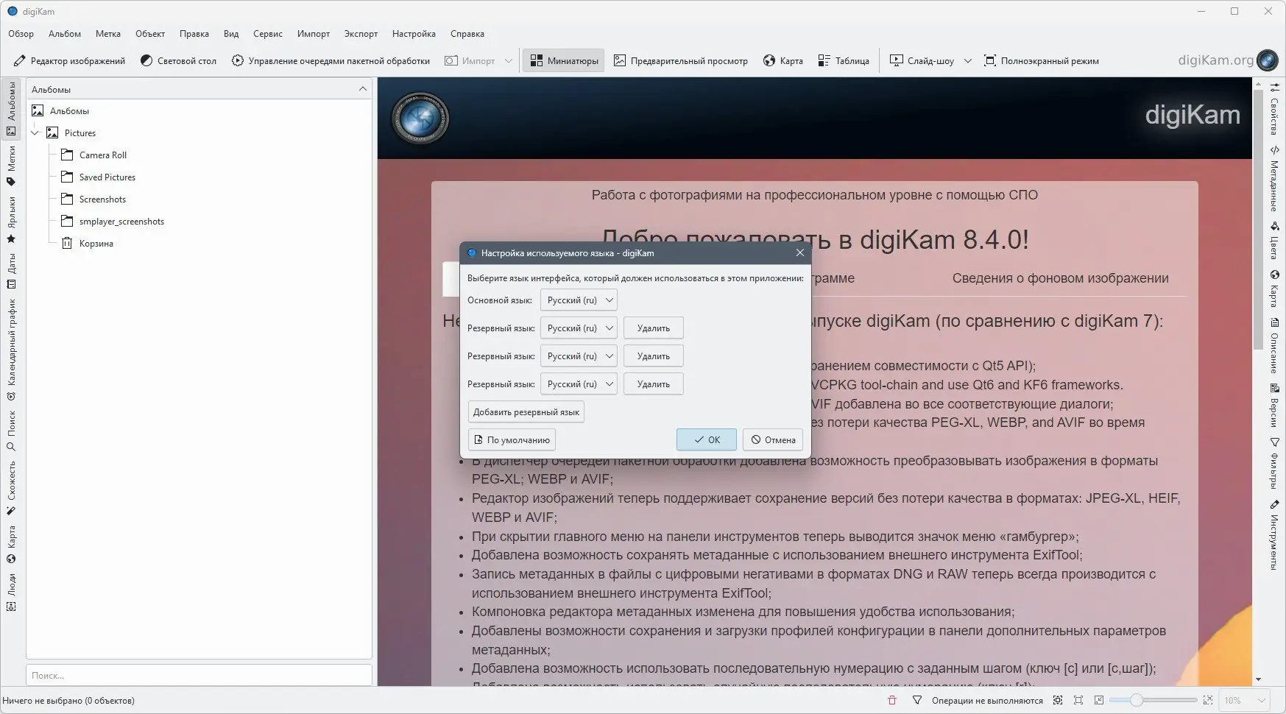This screenshot has height=714, width=1286.
Task: Switch to the Таблица table view
Action: click(844, 61)
